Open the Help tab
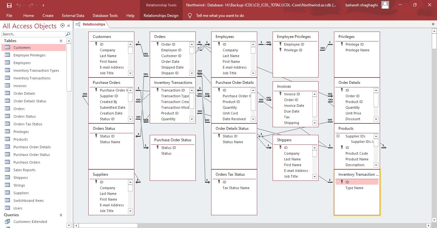Image resolution: width=437 pixels, height=228 pixels. coord(130,15)
